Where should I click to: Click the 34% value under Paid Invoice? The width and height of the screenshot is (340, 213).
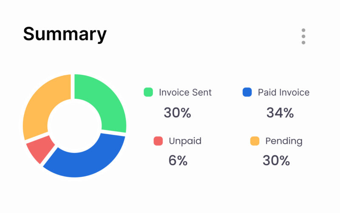[x=280, y=113]
